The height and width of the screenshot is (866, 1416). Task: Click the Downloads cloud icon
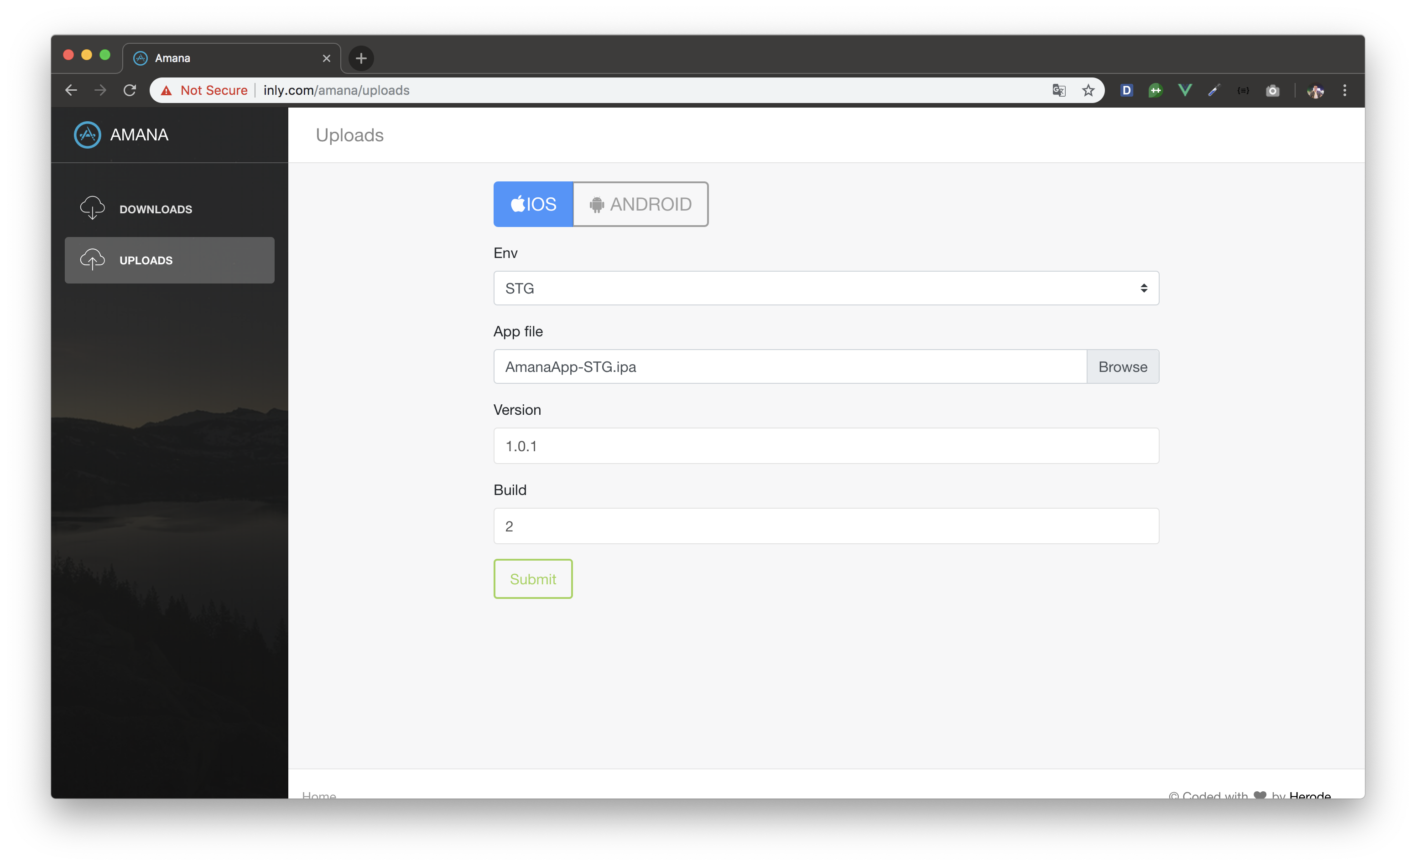[x=92, y=208]
